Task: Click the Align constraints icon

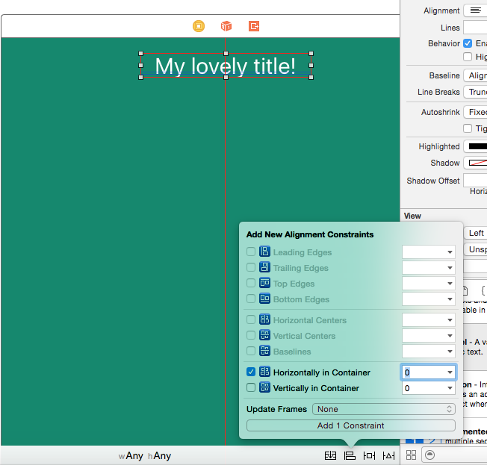Action: (x=350, y=455)
